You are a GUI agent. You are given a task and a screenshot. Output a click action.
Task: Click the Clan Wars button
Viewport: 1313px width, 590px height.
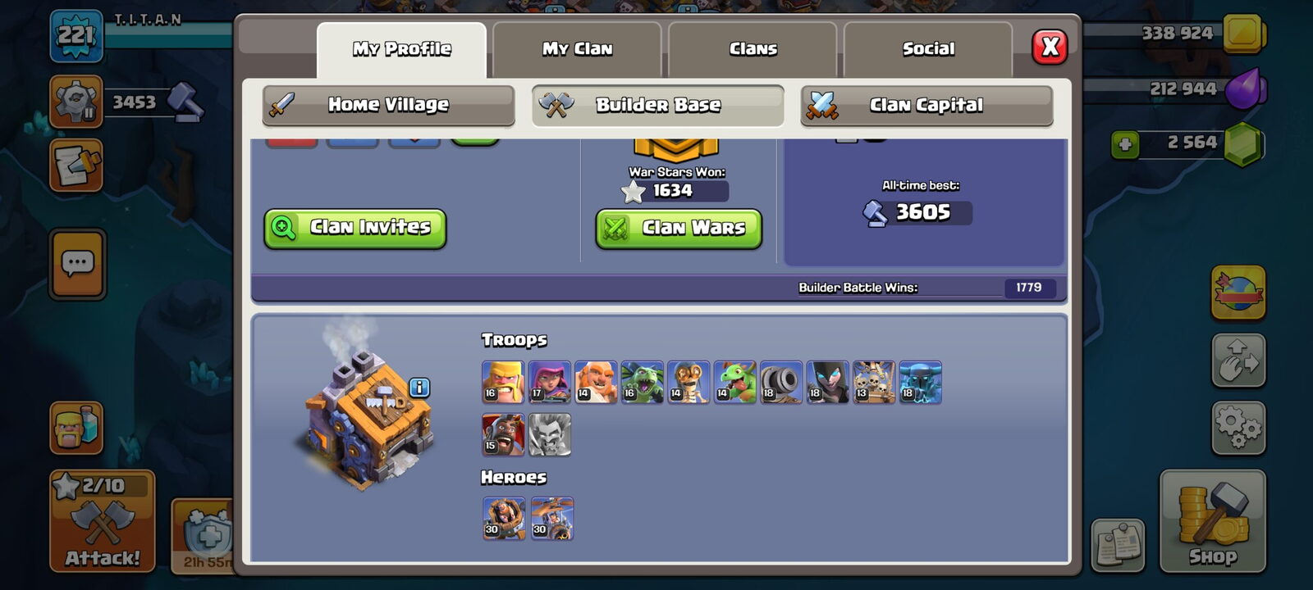(x=679, y=229)
